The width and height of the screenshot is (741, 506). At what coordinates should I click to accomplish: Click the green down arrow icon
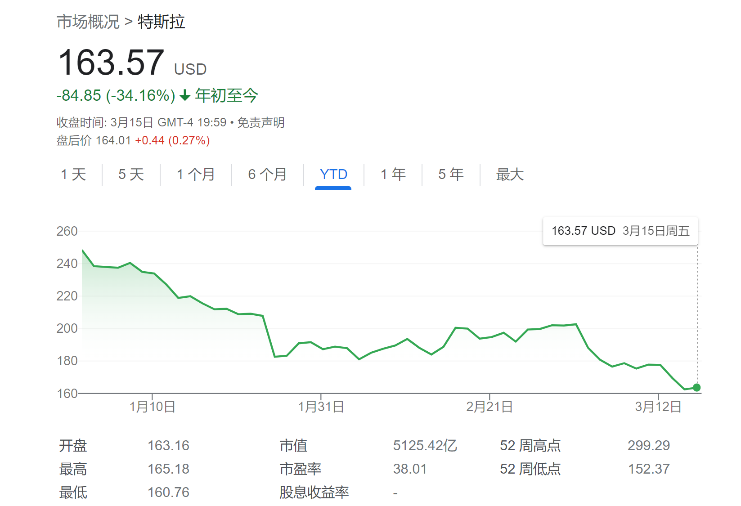185,95
